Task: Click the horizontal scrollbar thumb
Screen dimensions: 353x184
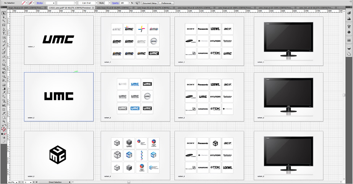Action: point(129,182)
